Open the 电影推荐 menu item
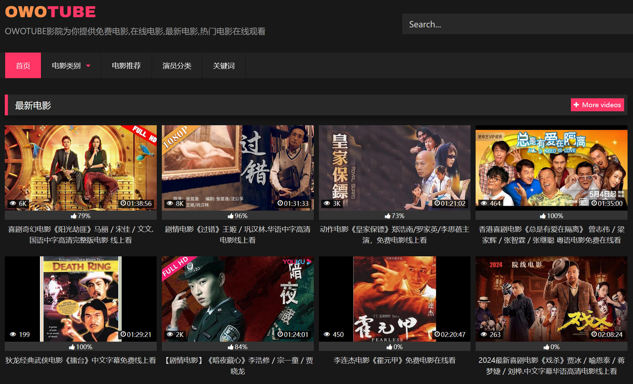 point(126,66)
